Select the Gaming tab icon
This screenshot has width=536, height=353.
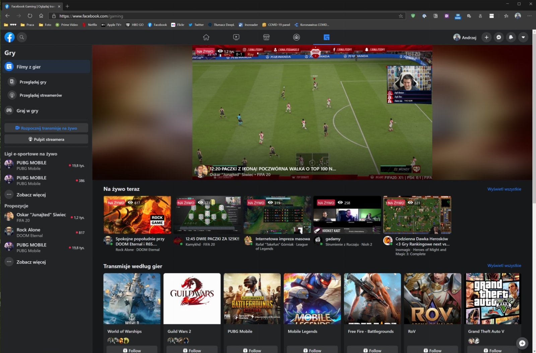pyautogui.click(x=327, y=37)
